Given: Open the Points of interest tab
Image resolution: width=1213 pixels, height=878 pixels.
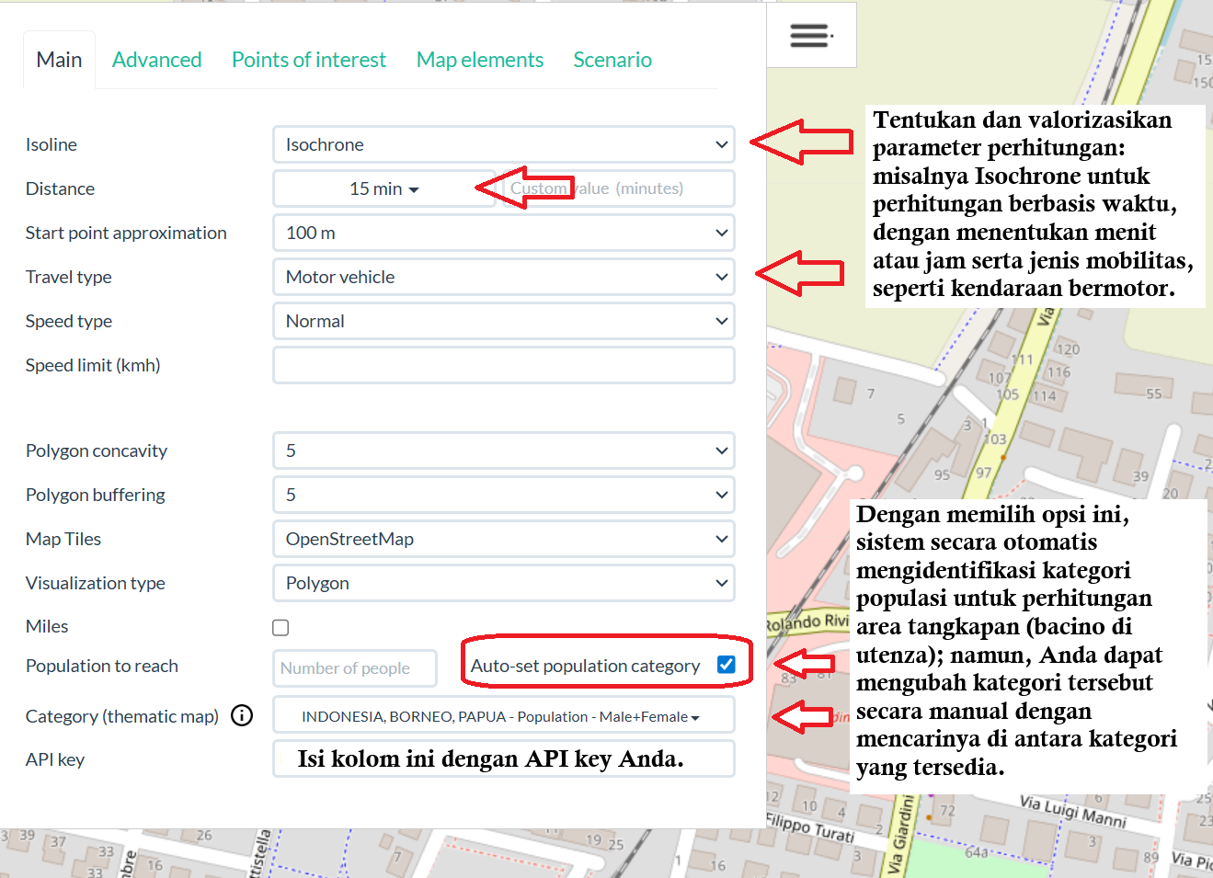Looking at the screenshot, I should [x=308, y=60].
